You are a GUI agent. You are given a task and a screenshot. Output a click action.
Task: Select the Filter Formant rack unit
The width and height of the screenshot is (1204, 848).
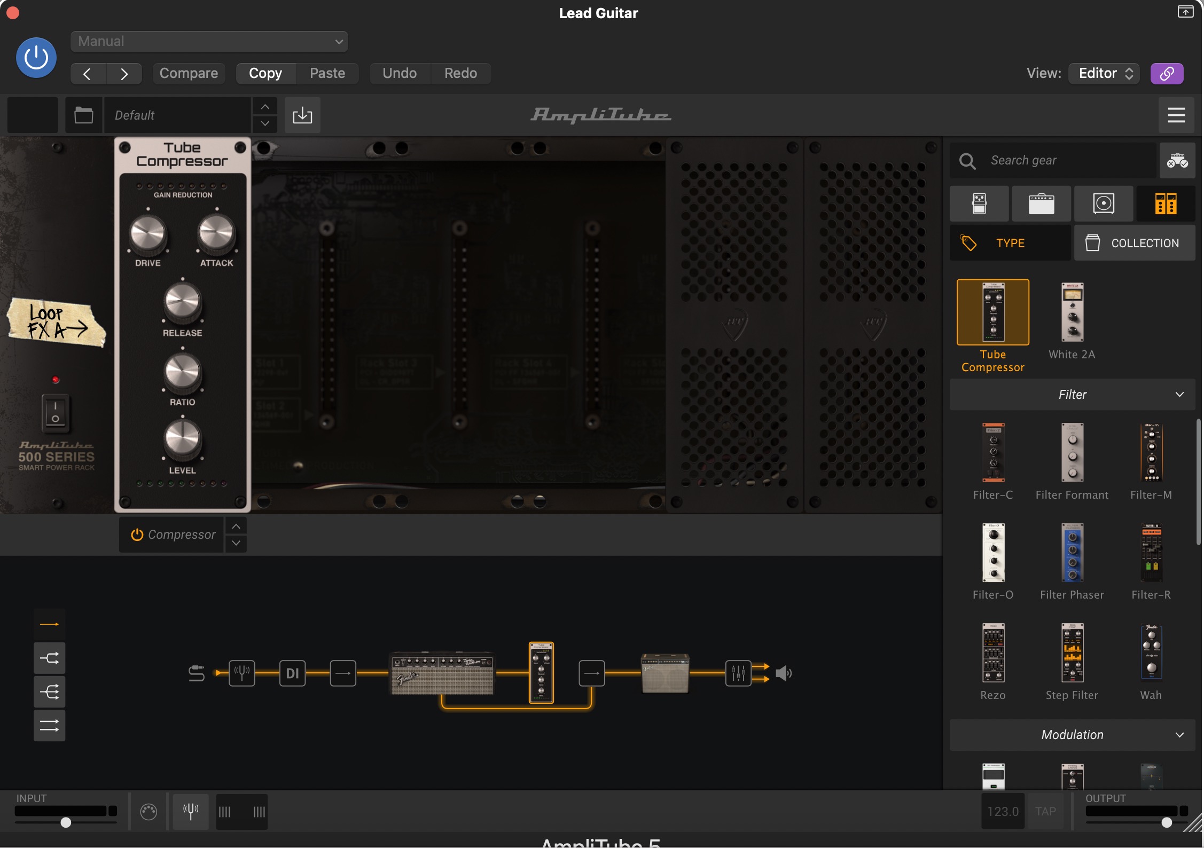[1072, 452]
